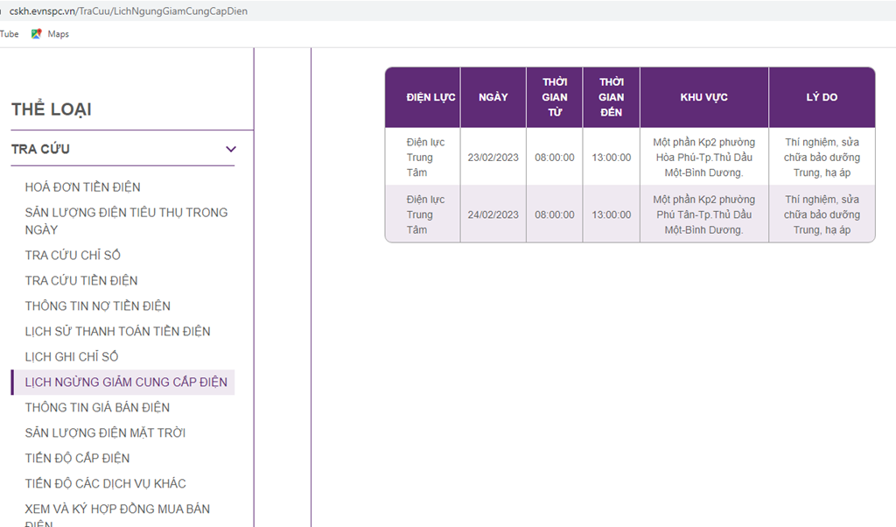
Task: Click the THỜI GIAN ĐẾN column header
Action: [612, 97]
